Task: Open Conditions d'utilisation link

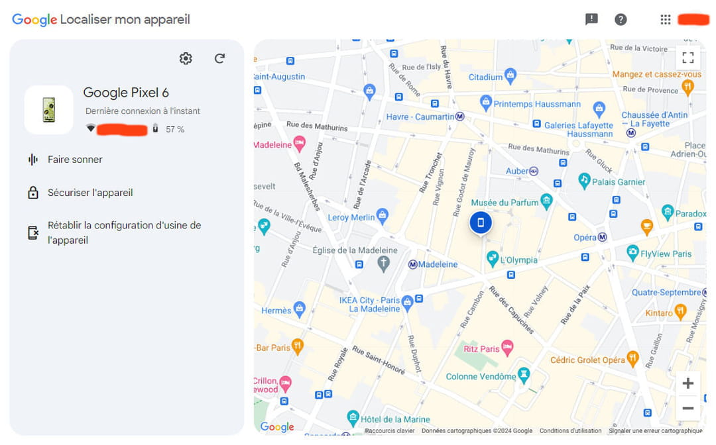Action: click(x=570, y=431)
